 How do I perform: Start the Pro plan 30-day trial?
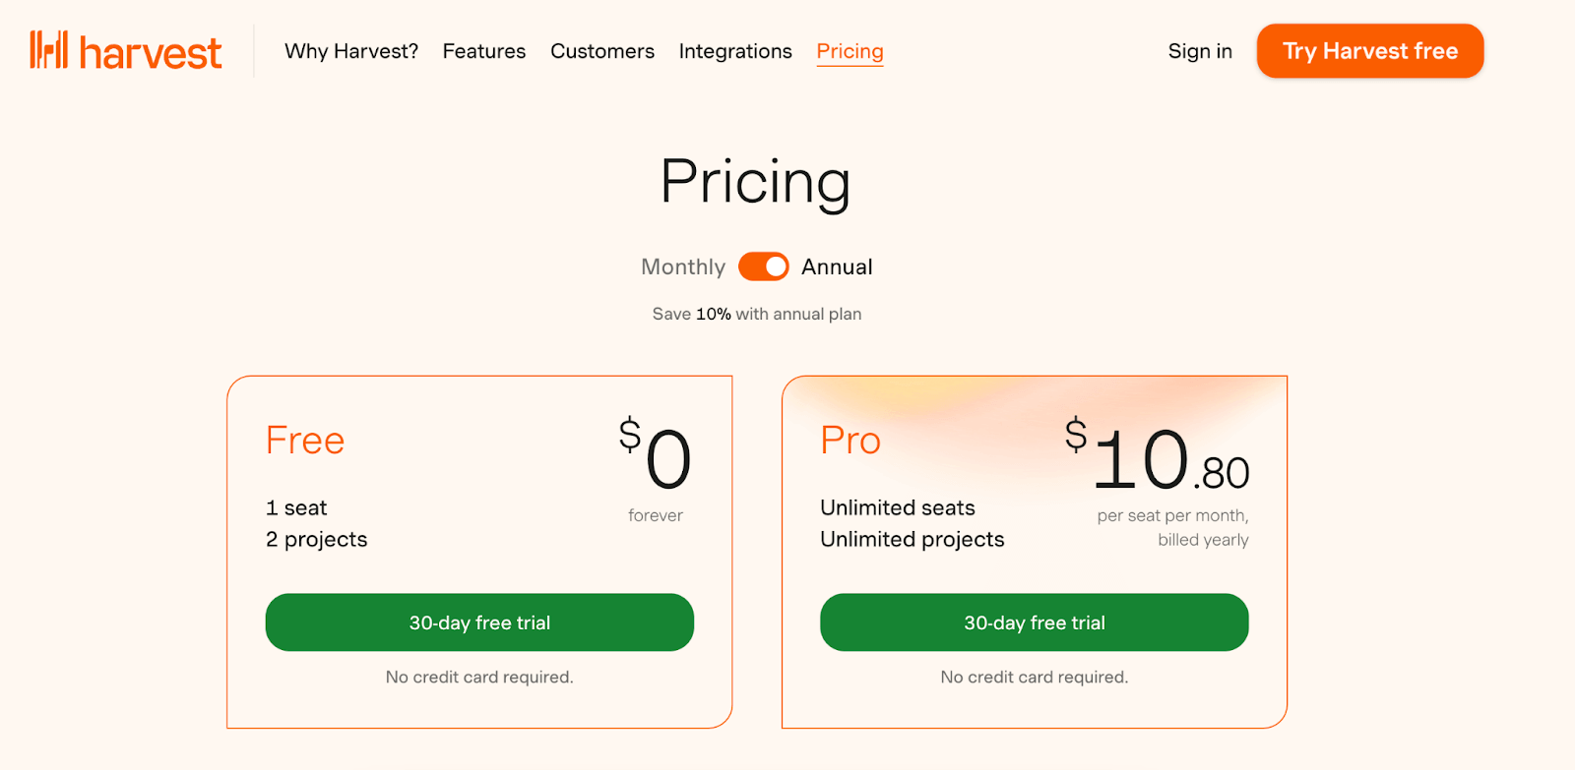point(1034,622)
